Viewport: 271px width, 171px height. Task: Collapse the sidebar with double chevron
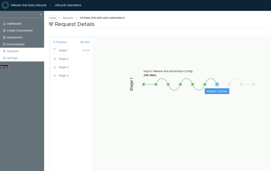point(40,14)
